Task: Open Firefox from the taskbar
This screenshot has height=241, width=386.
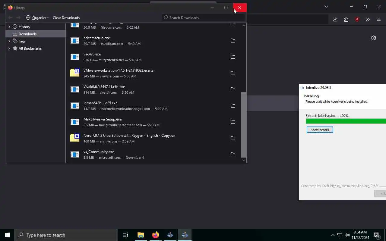Action: 155,235
